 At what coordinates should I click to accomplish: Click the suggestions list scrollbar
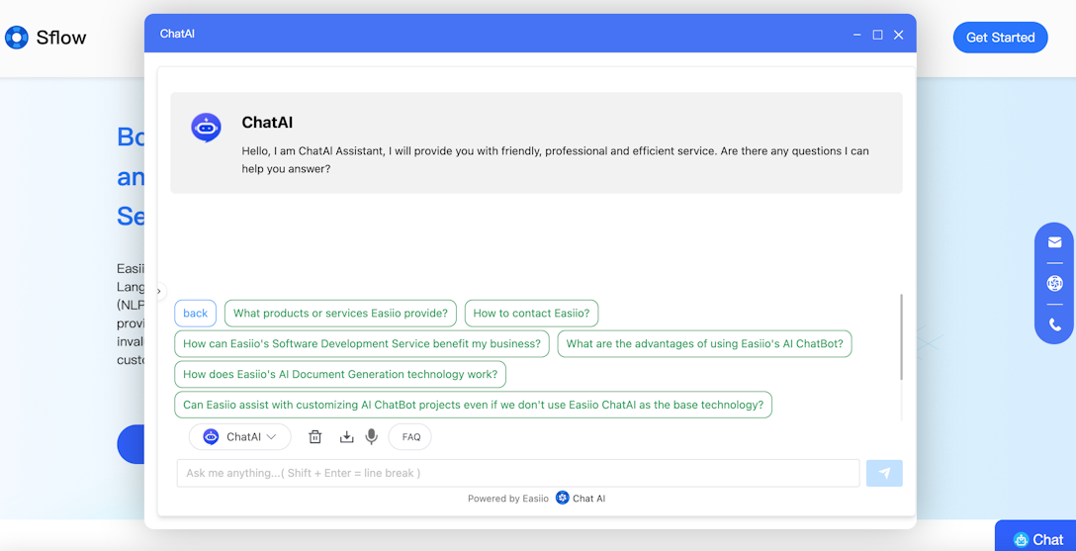point(901,337)
